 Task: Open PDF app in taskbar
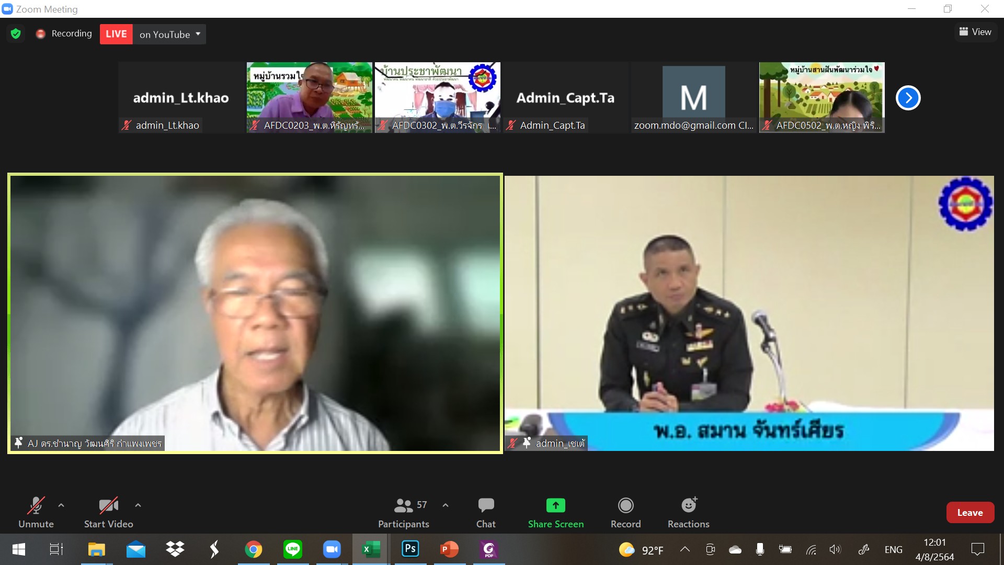488,549
